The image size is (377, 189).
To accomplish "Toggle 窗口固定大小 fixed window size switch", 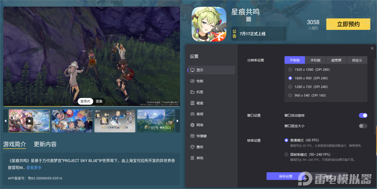I will coord(363,126).
